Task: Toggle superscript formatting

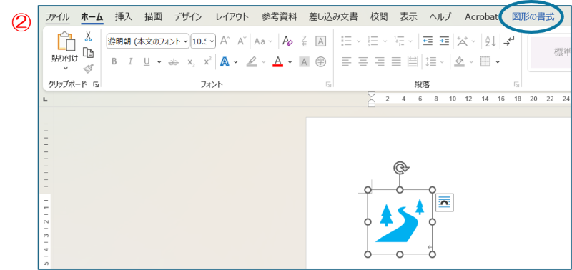Action: [207, 61]
